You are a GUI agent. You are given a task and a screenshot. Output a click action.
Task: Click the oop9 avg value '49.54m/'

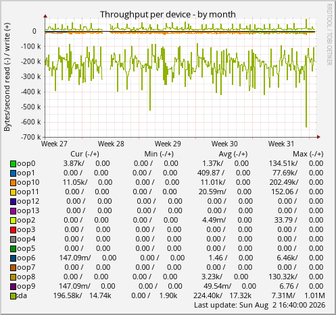tap(218, 286)
